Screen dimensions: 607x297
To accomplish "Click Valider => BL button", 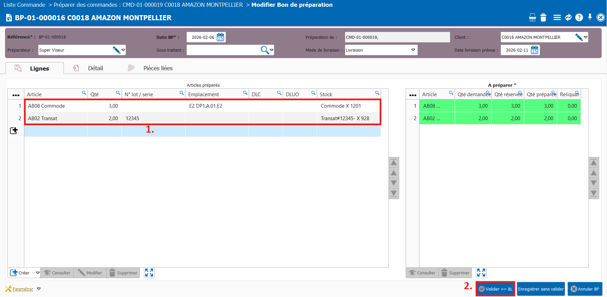I will [x=495, y=289].
